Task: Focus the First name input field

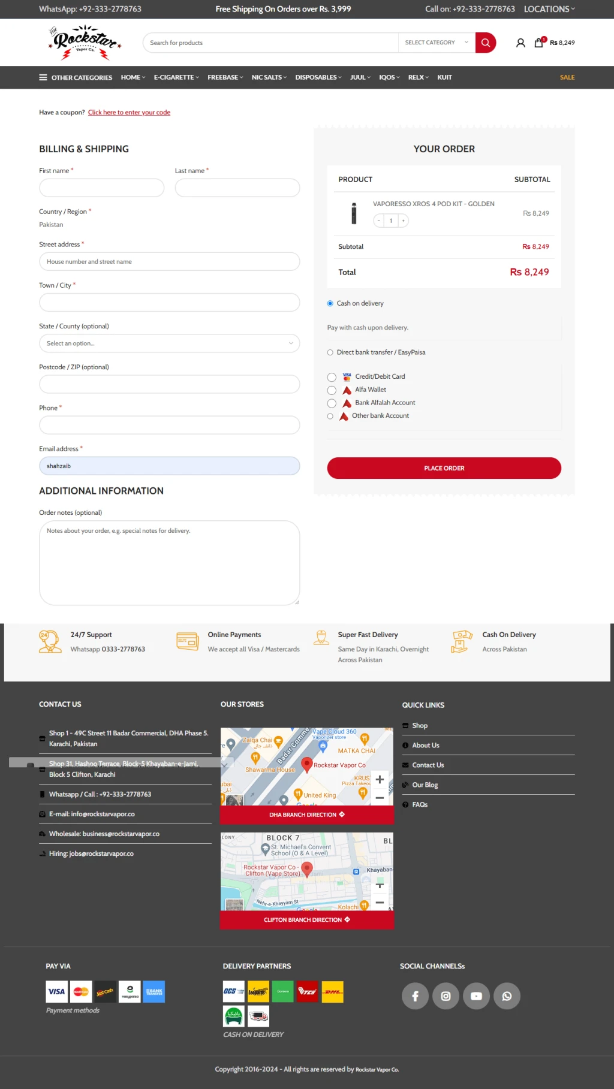Action: tap(102, 188)
